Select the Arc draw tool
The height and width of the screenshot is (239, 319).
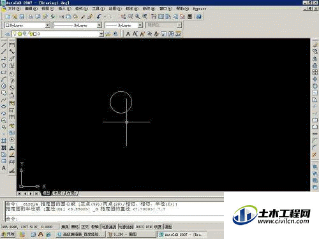(x=4, y=79)
